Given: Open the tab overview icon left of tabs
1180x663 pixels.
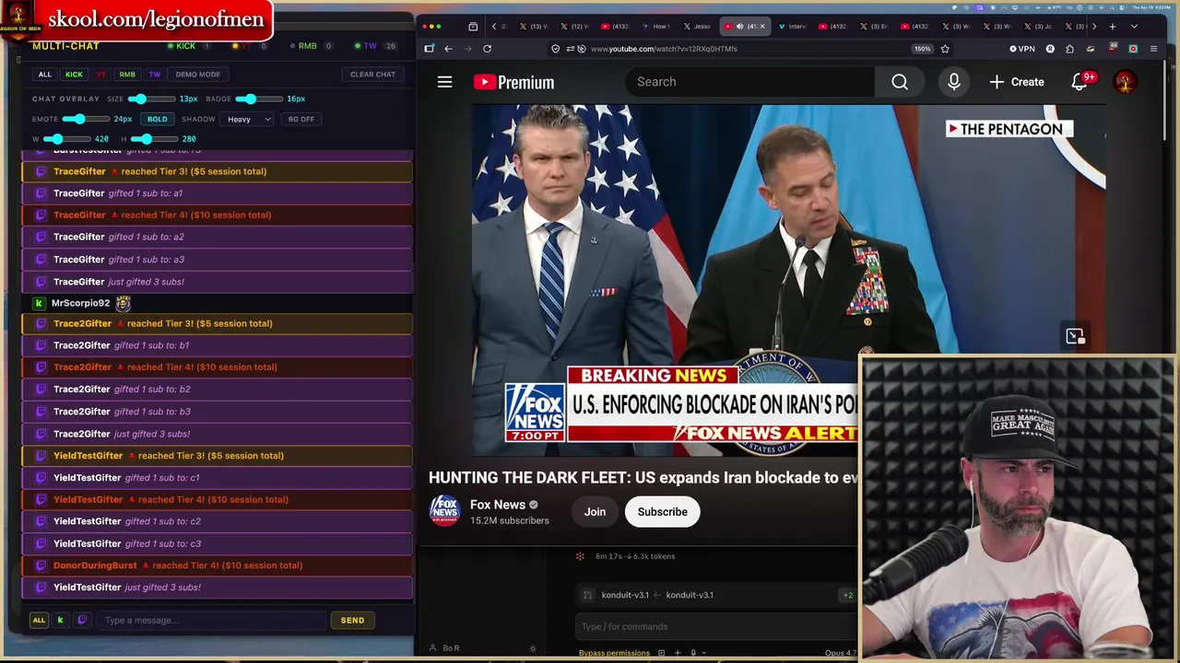Looking at the screenshot, I should pyautogui.click(x=473, y=27).
